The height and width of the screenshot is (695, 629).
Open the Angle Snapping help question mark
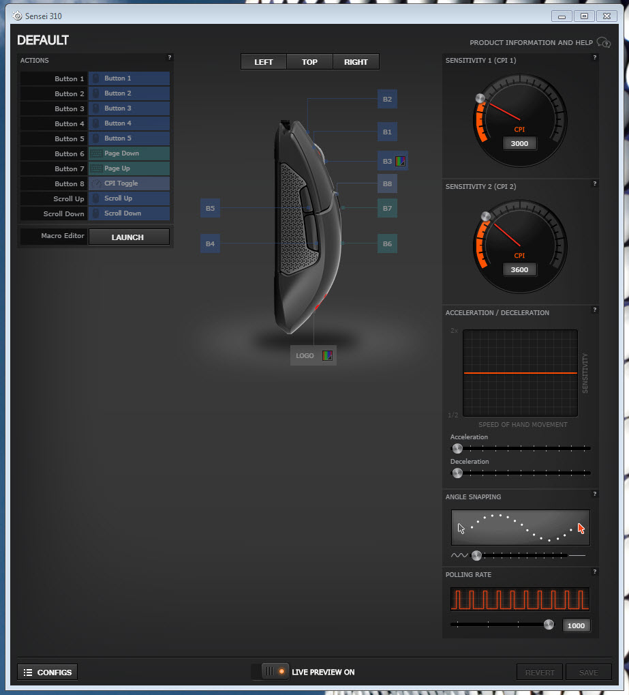594,494
